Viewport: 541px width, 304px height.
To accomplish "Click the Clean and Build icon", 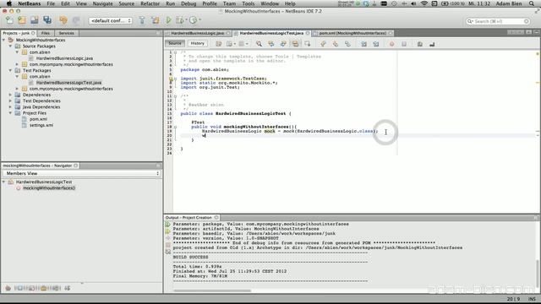I will [x=156, y=20].
